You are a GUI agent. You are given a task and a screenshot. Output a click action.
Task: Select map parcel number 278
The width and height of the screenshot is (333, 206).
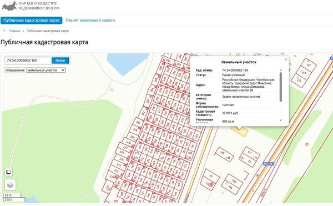[x=129, y=142]
